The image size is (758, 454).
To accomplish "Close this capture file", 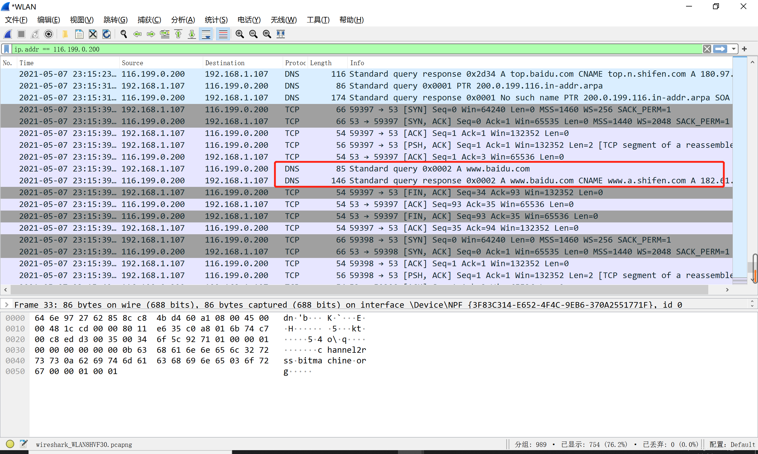I will click(x=93, y=34).
